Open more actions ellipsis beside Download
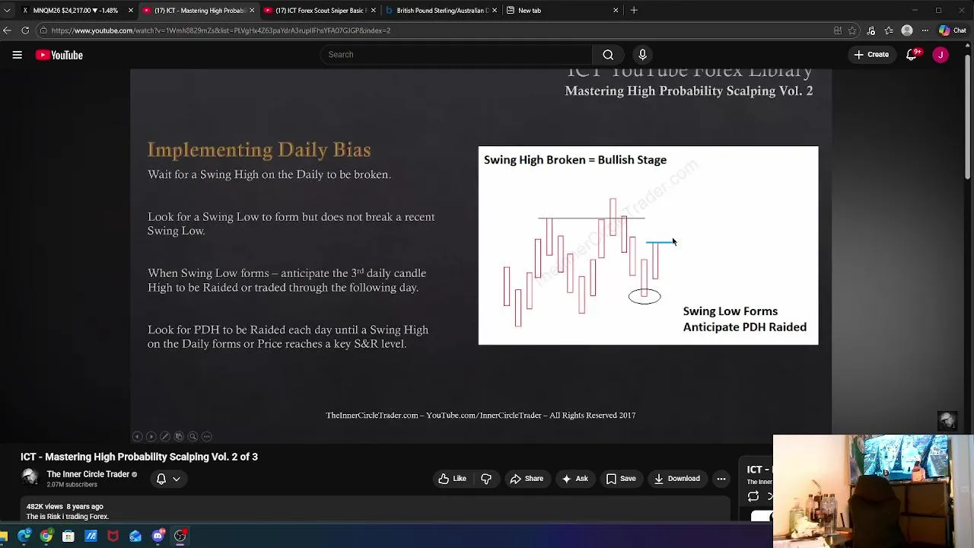974x548 pixels. coord(721,479)
